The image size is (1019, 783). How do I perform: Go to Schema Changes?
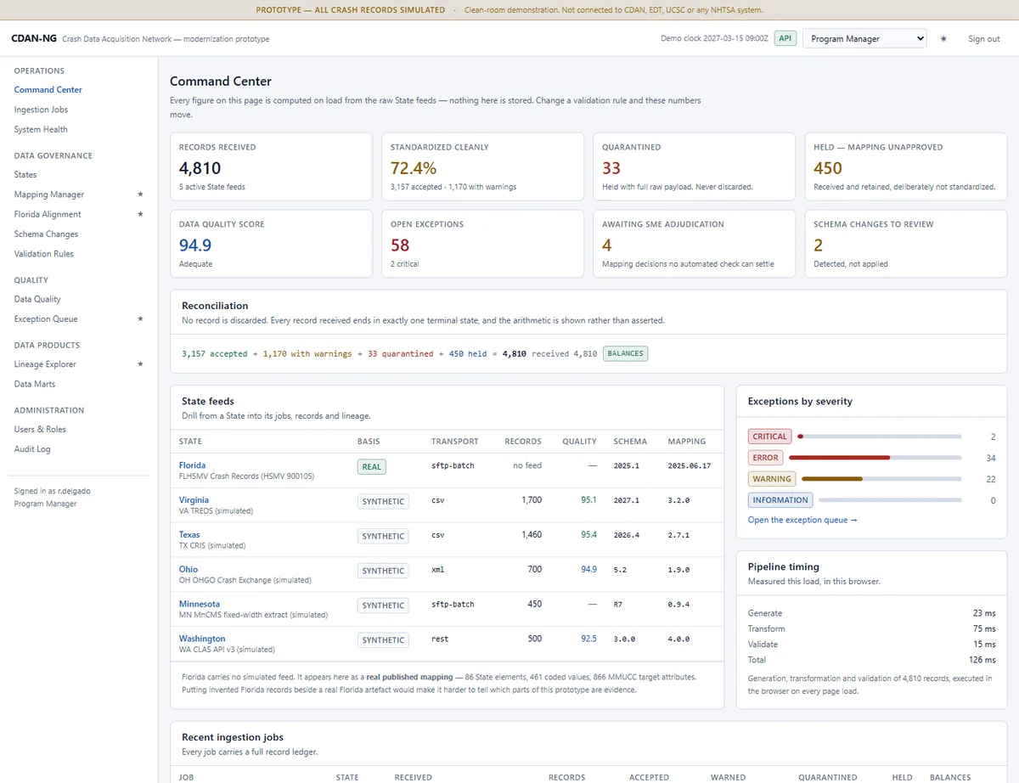pos(46,234)
